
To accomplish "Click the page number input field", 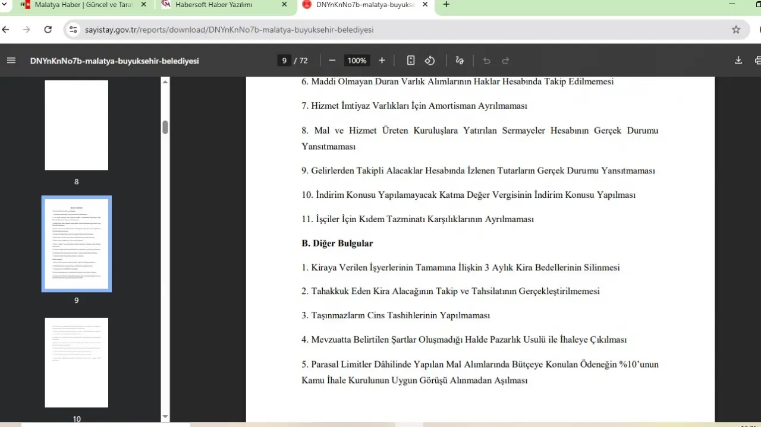I will point(284,61).
